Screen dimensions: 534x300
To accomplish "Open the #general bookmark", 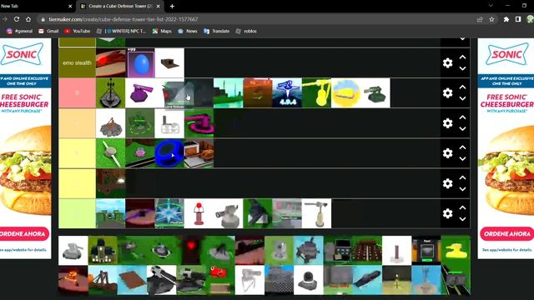I will tap(19, 31).
